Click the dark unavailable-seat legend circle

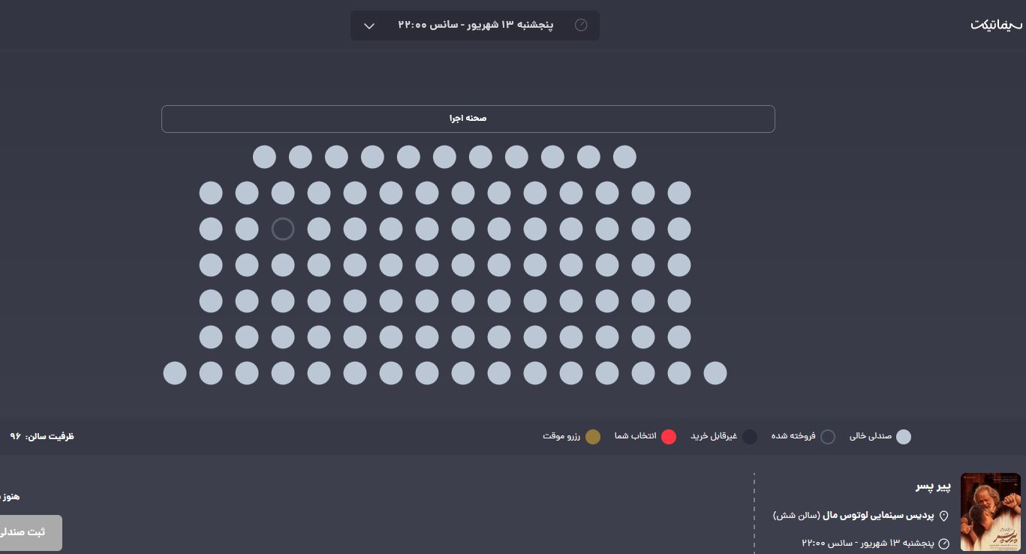[750, 437]
